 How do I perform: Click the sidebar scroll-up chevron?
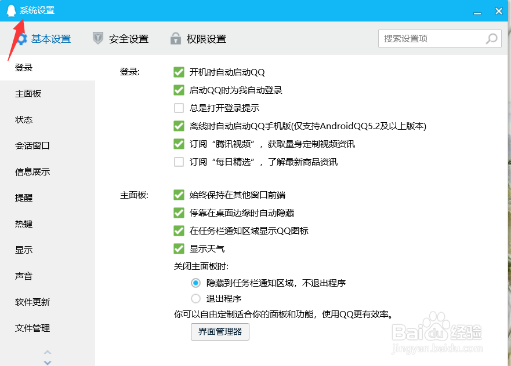pyautogui.click(x=48, y=352)
